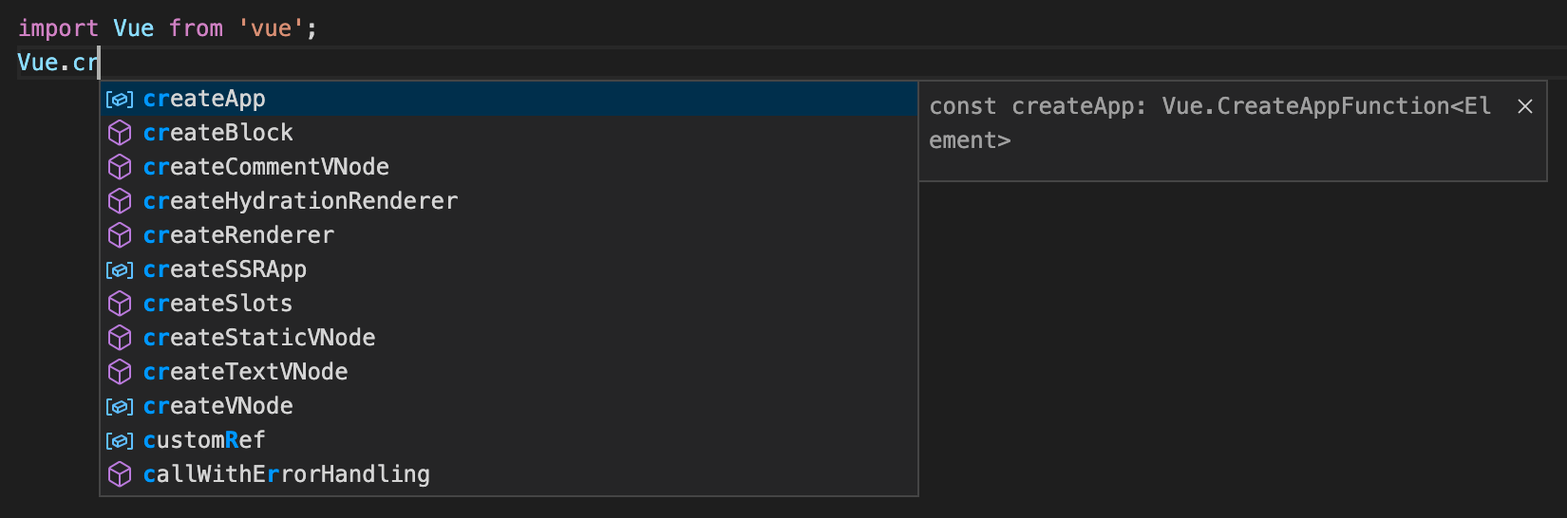Click the cube icon for callWithErrorHandling
Viewport: 1567px width, 518px height.
120,474
